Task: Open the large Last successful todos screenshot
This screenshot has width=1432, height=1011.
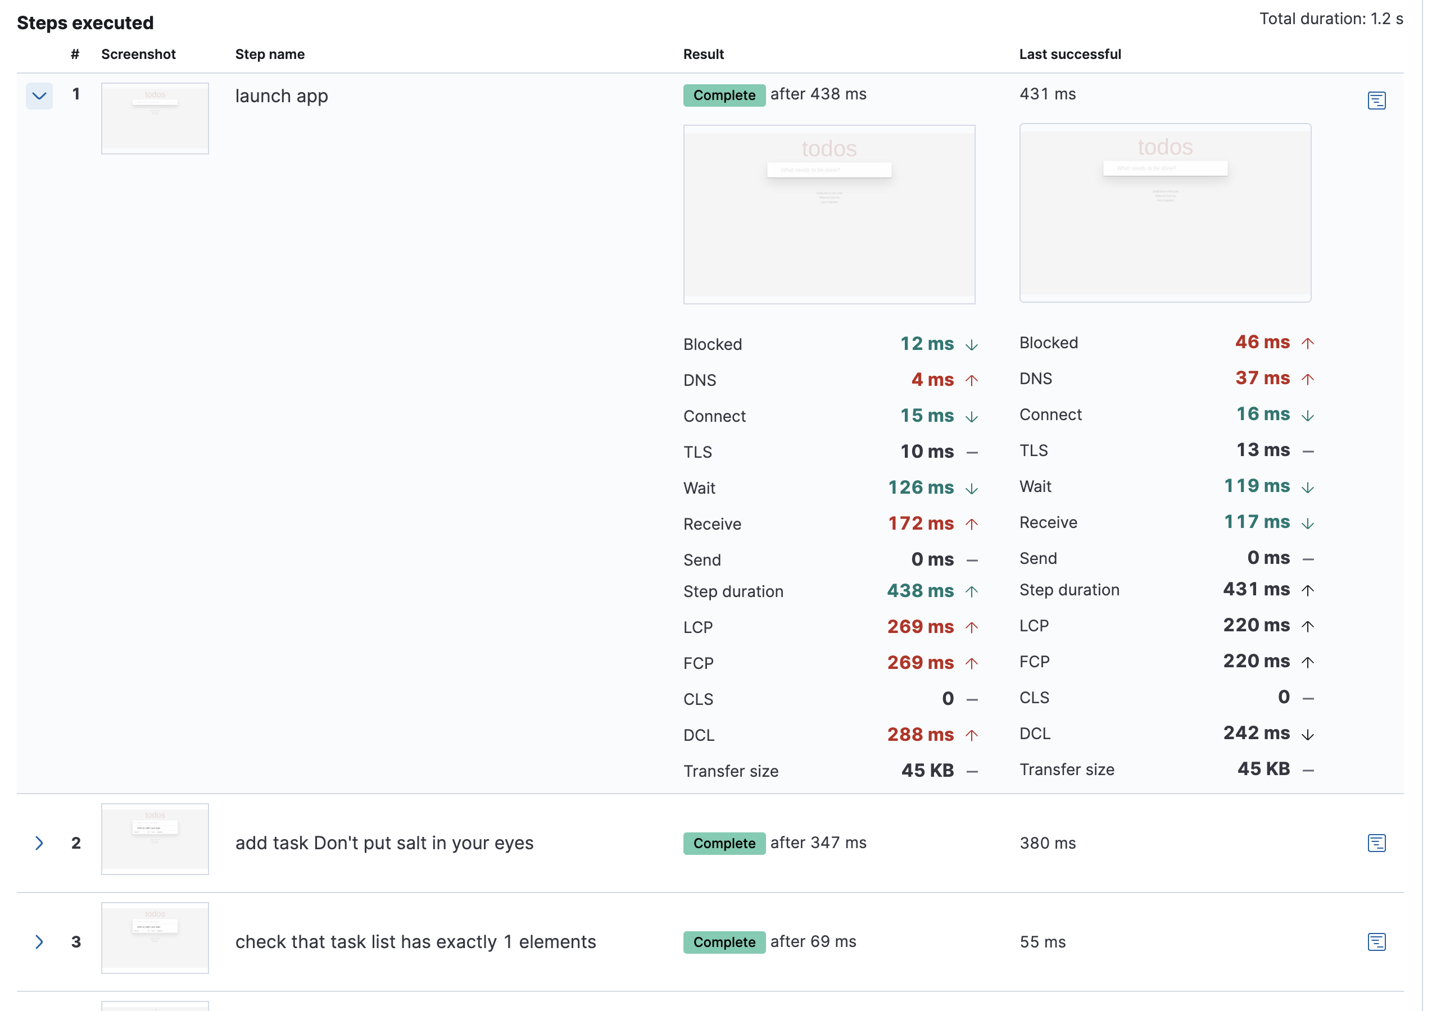Action: point(1165,212)
